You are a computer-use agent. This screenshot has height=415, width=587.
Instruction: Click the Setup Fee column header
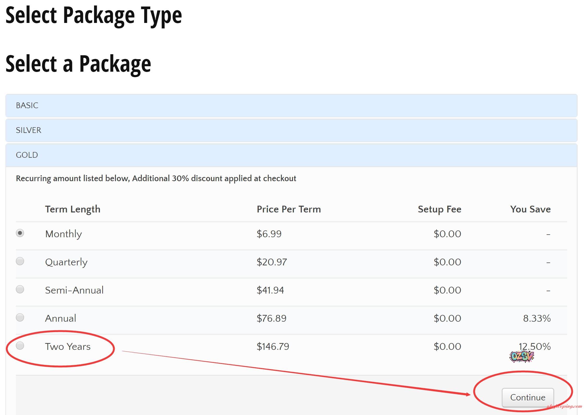pyautogui.click(x=439, y=209)
